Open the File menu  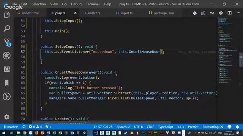tap(14, 4)
